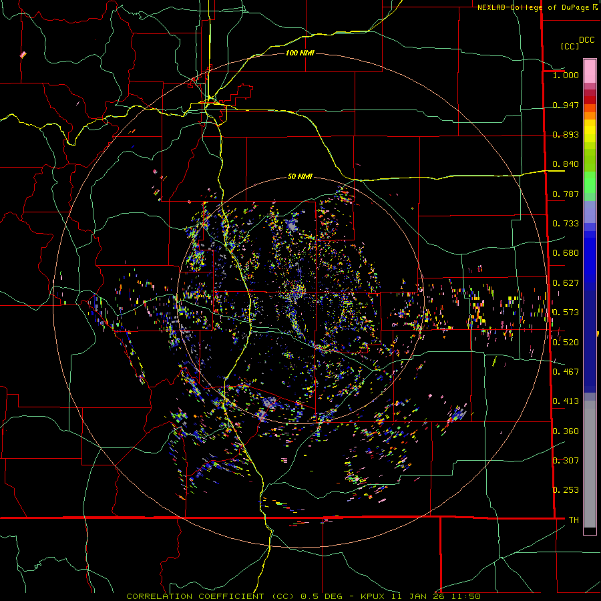Screen dimensions: 601x601
Task: Click the 0.787 scale value
Action: click(x=566, y=194)
